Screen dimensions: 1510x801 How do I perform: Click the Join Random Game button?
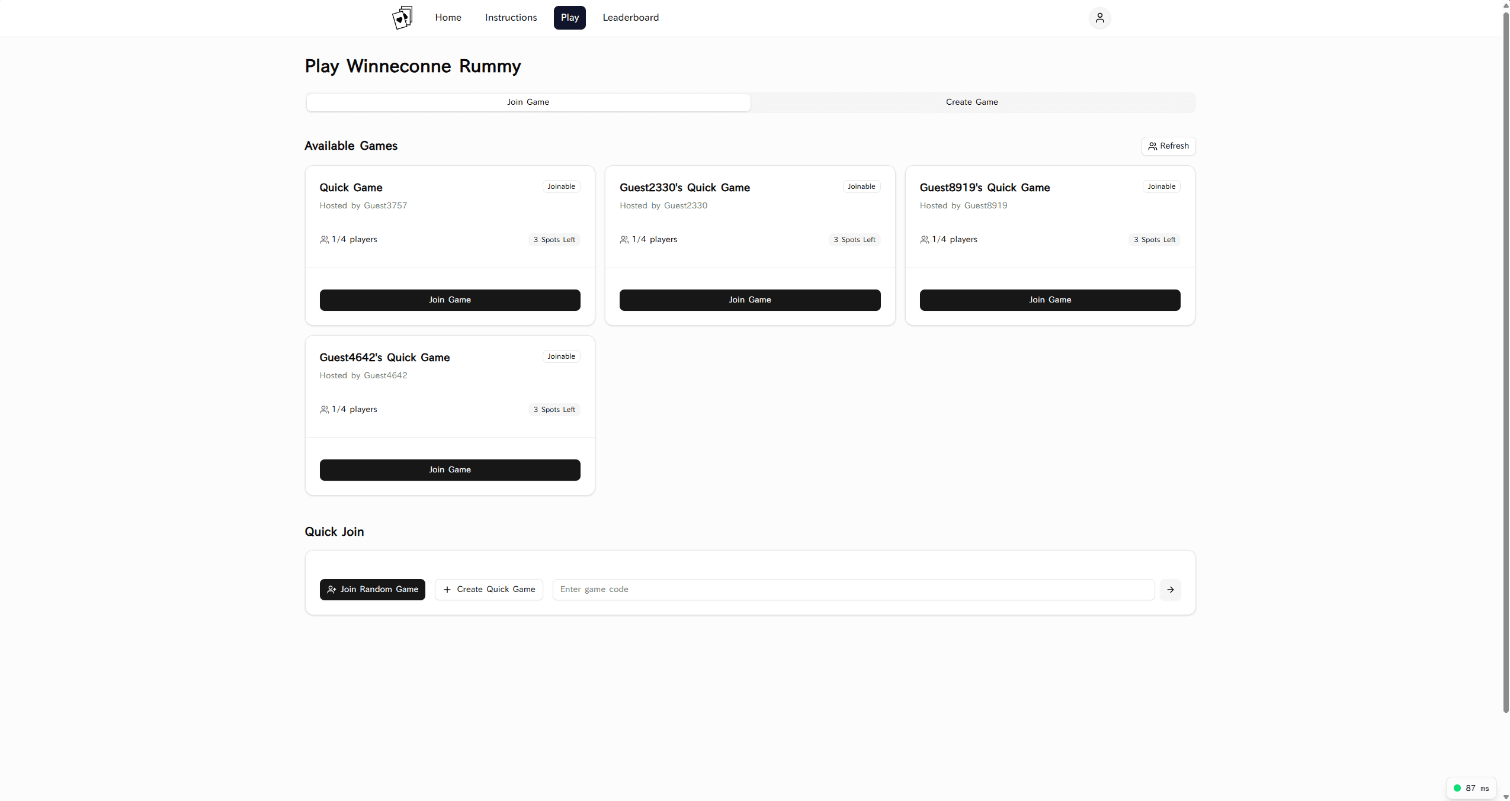[372, 589]
